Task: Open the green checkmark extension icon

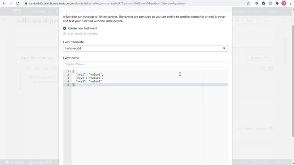Action: (263, 3)
